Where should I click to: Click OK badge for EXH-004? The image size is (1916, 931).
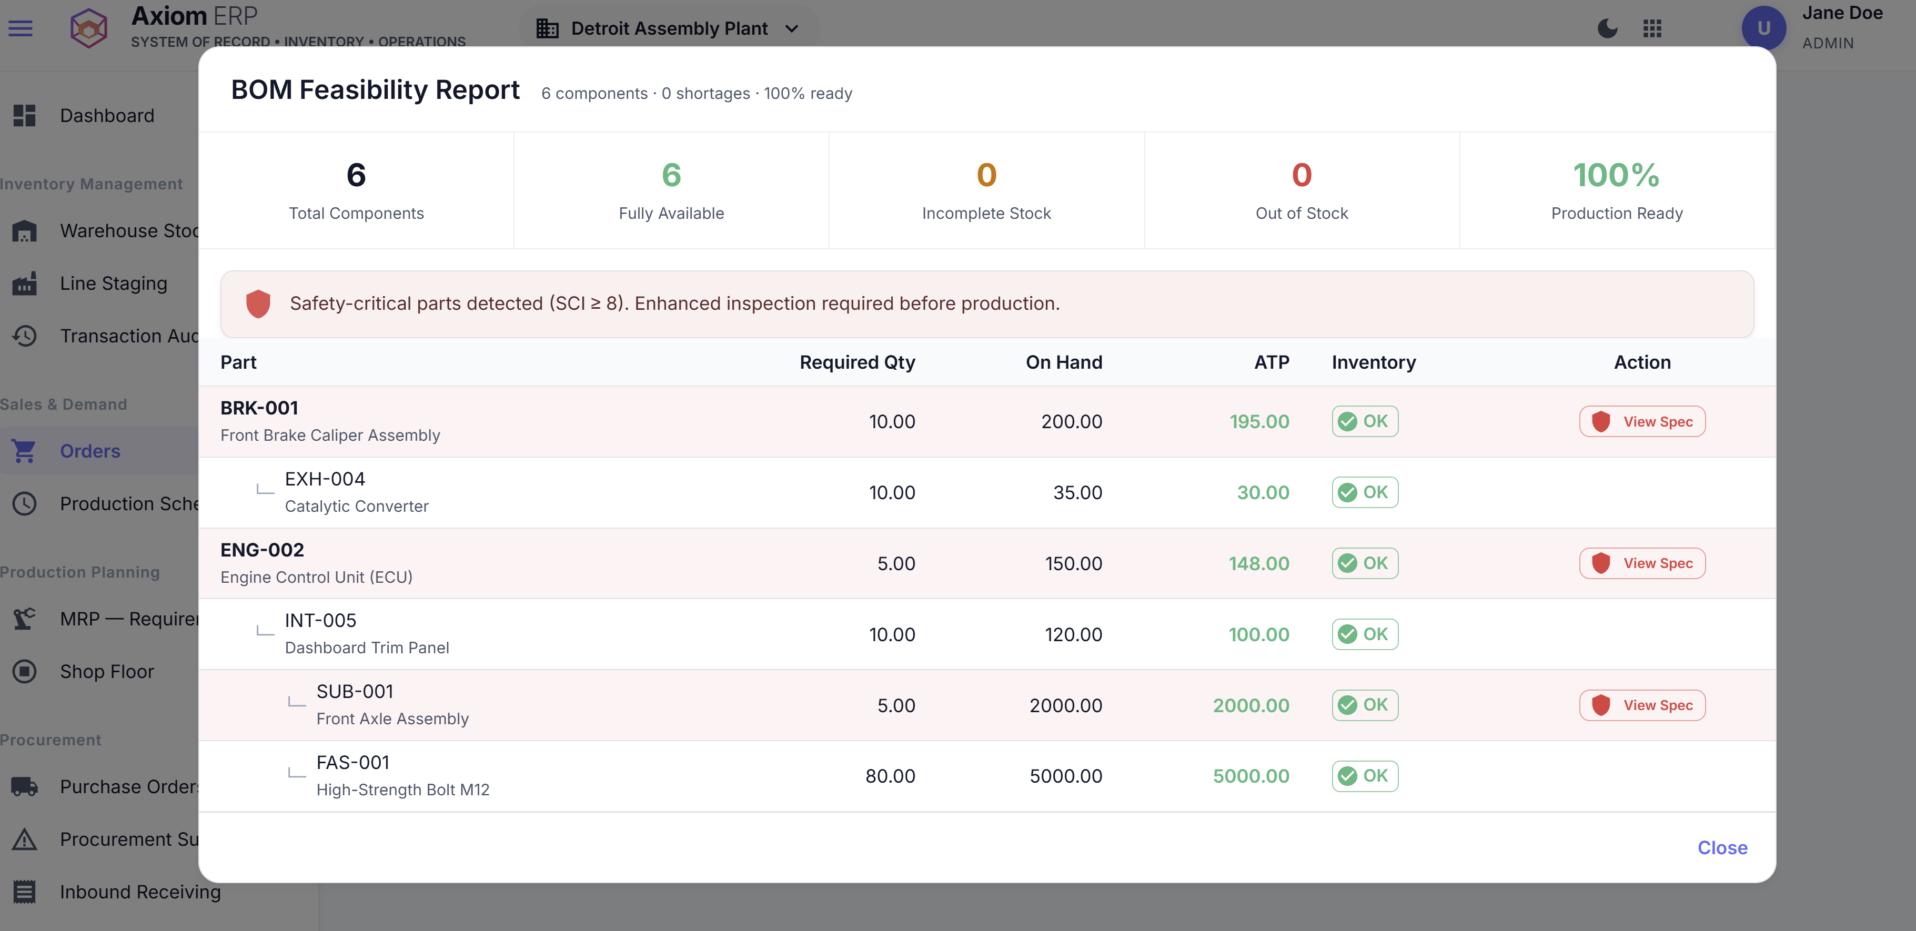[x=1365, y=492]
